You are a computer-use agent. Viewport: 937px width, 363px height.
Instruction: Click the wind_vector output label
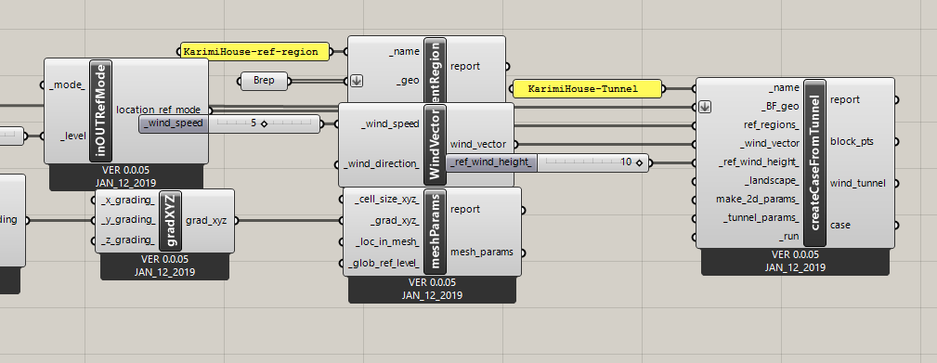point(478,144)
